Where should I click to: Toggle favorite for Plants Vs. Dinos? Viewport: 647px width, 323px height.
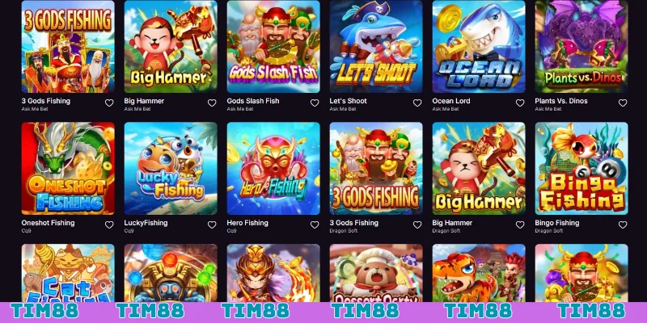tap(623, 103)
